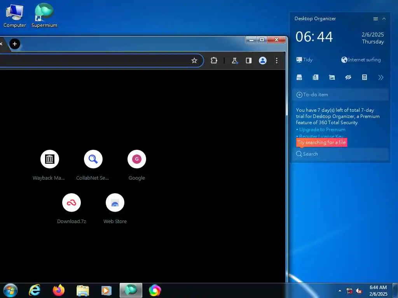Click the Desktop Organizer Search field

pyautogui.click(x=340, y=154)
